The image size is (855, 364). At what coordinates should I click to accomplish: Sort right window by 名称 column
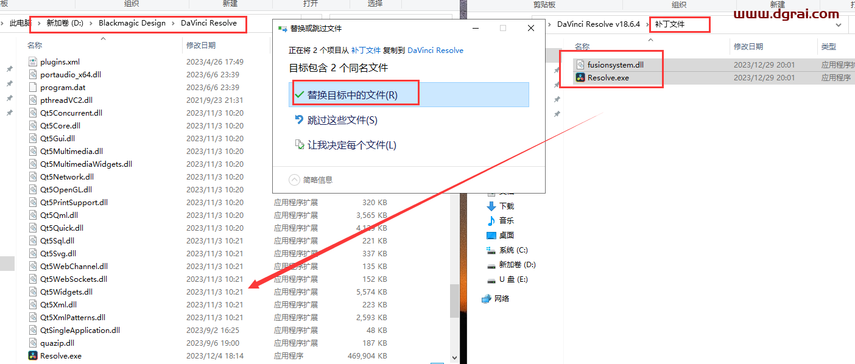582,46
